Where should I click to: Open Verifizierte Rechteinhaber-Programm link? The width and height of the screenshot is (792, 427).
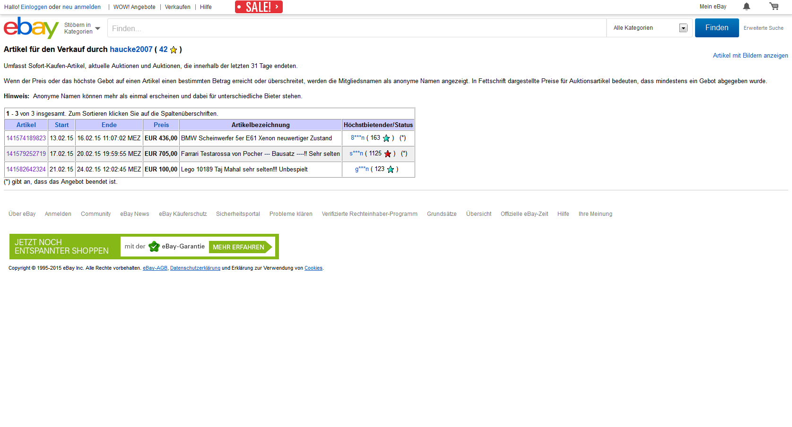click(x=370, y=214)
